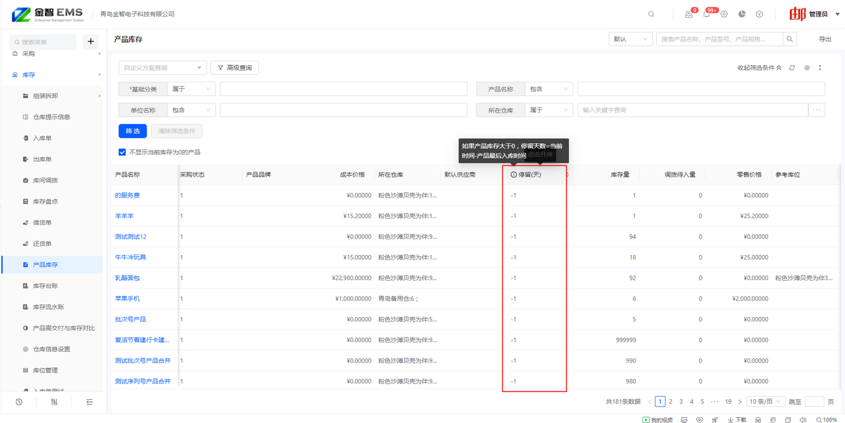Viewport: 845px width, 423px height.
Task: Open the 牛牛冲玩具 product link
Action: (131, 257)
